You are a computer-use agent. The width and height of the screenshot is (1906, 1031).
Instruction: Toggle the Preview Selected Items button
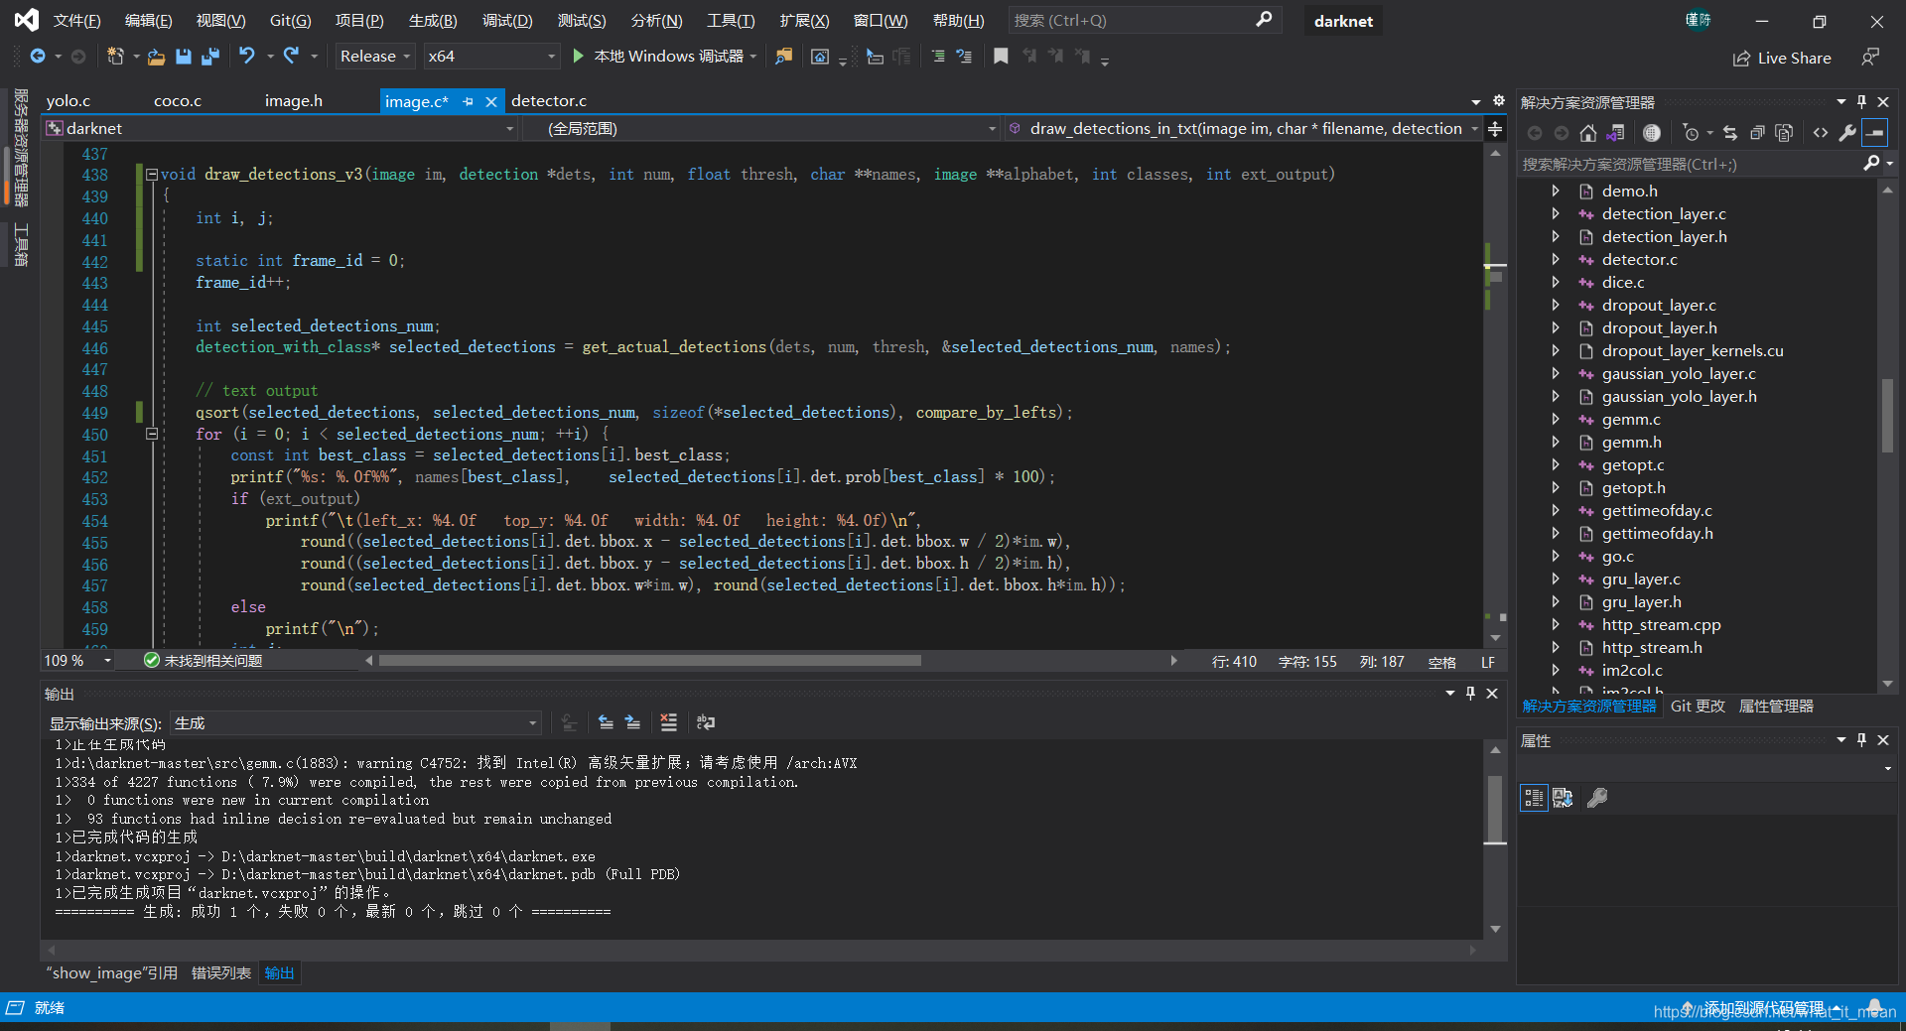pyautogui.click(x=1874, y=133)
